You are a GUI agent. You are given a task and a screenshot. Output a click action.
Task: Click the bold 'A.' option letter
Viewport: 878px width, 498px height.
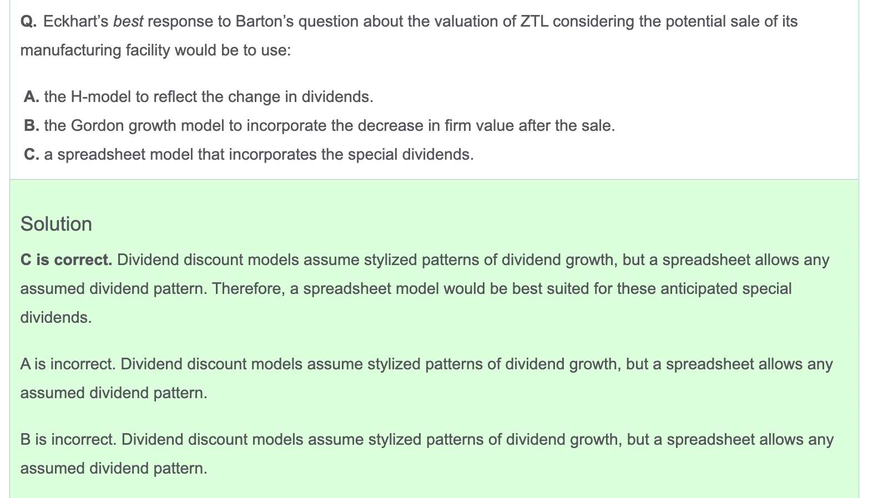click(32, 97)
